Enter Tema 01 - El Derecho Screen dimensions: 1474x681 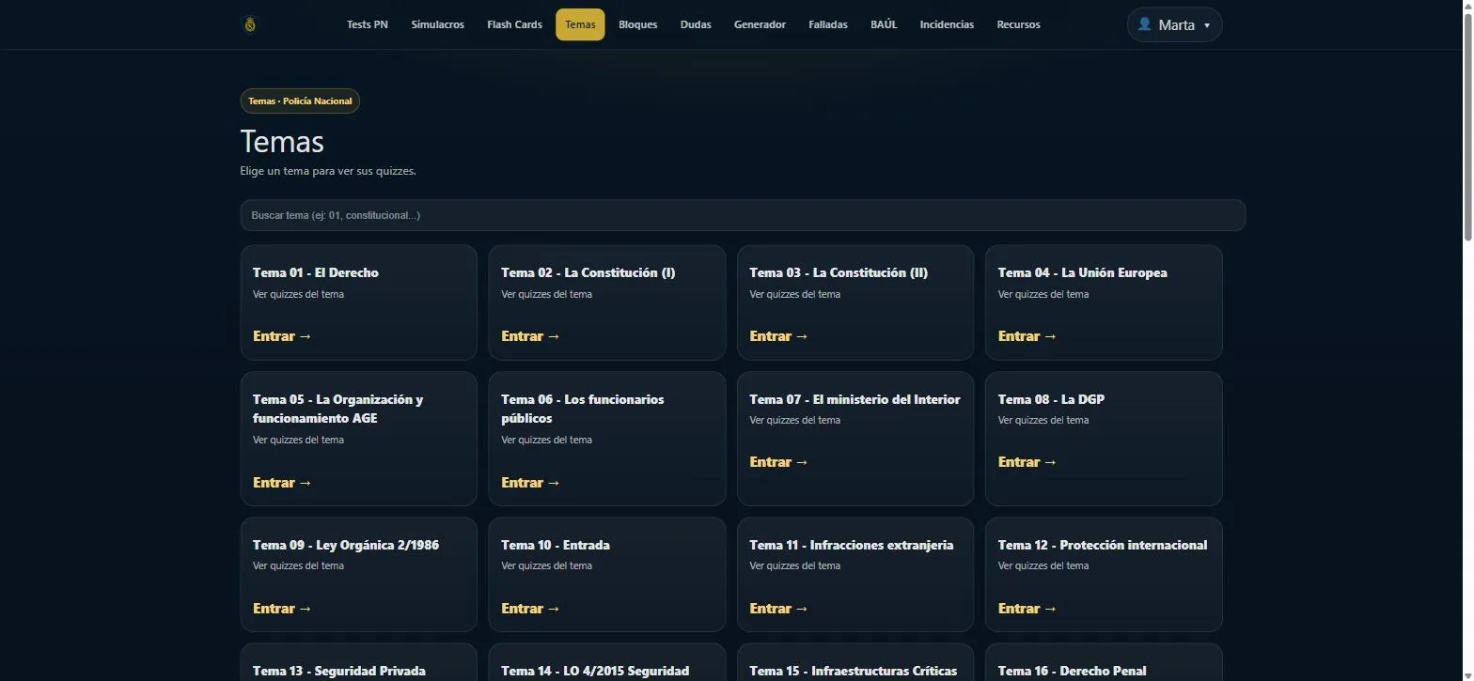tap(282, 336)
